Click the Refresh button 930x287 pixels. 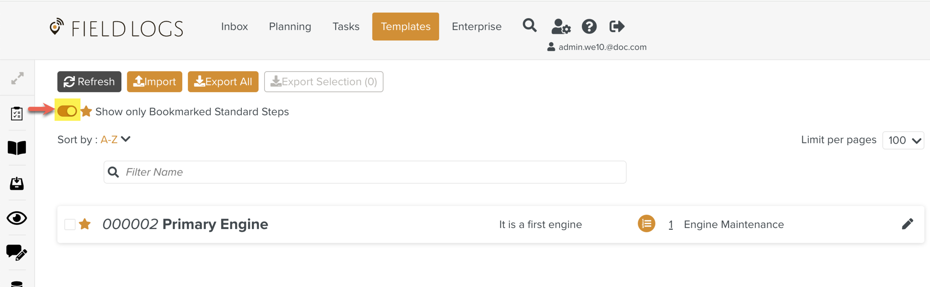89,82
